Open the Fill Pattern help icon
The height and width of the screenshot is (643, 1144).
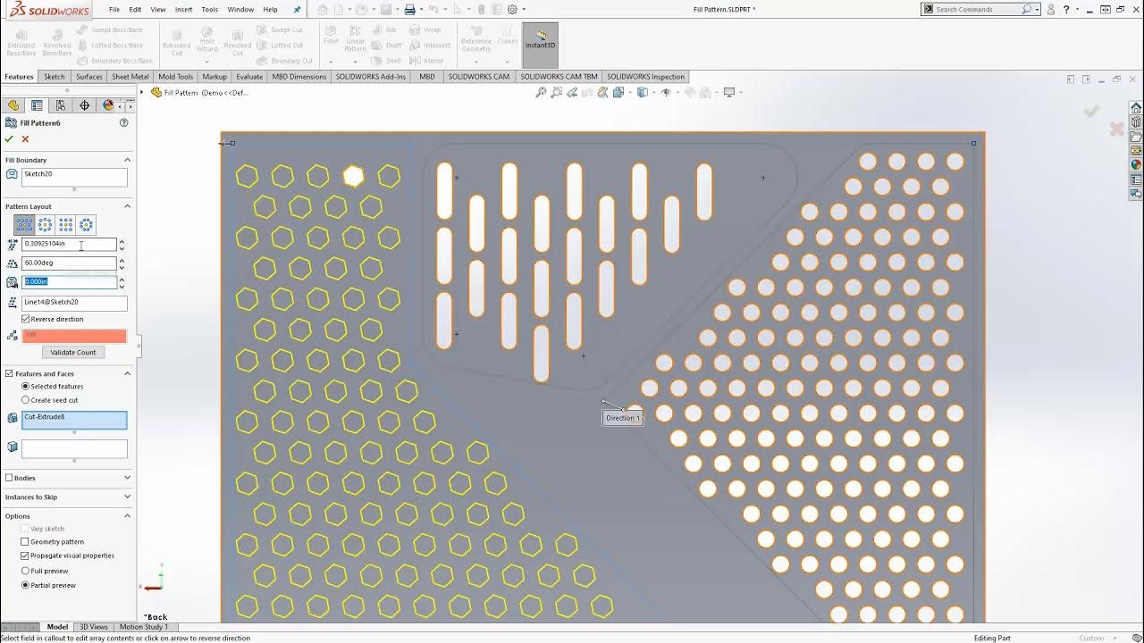124,122
